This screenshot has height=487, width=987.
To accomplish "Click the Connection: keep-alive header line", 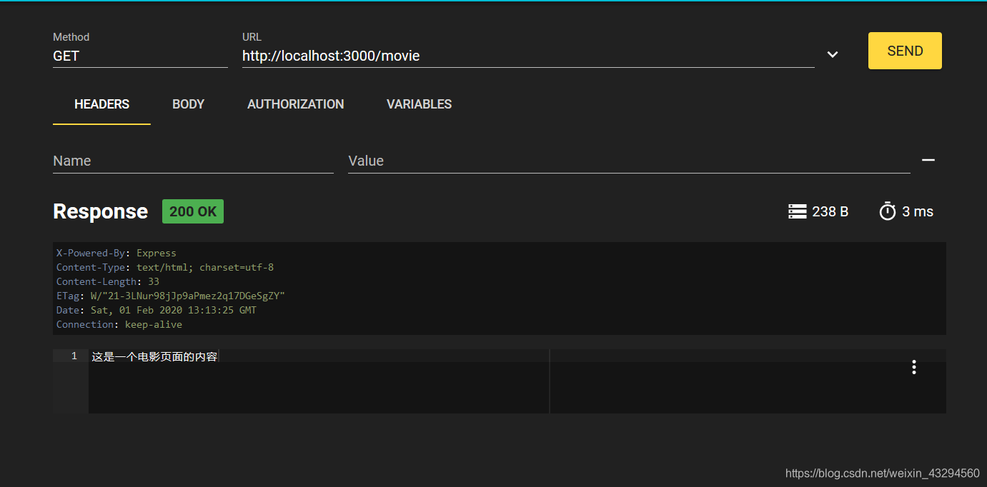I will pyautogui.click(x=119, y=324).
